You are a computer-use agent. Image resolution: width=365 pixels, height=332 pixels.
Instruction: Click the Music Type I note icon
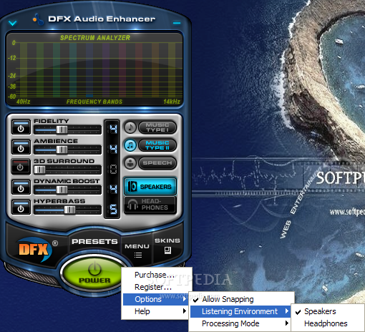click(x=130, y=127)
